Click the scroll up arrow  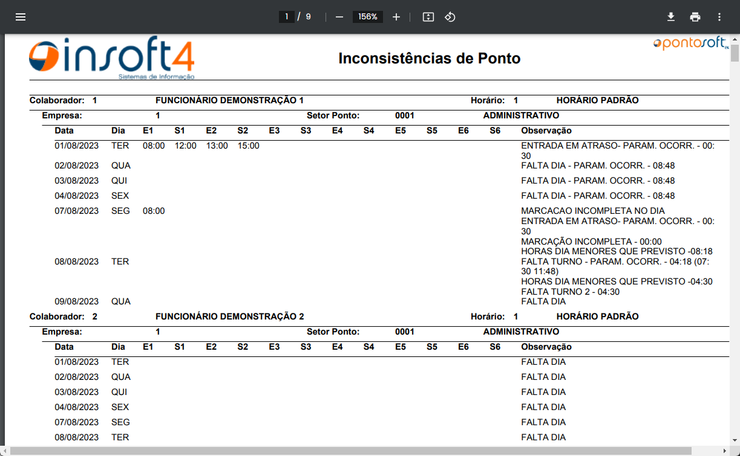click(x=735, y=39)
